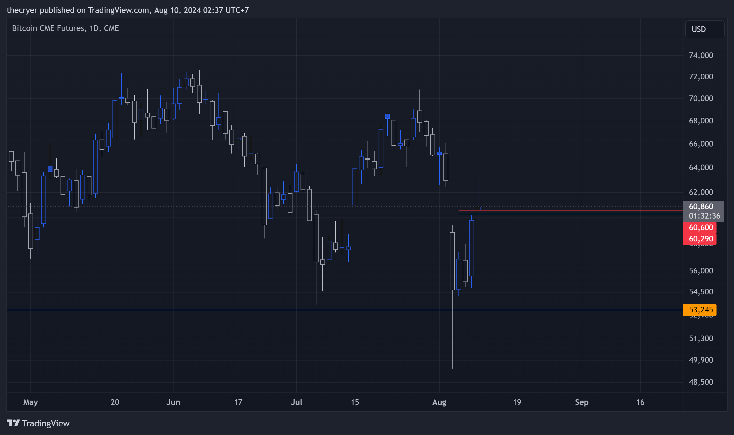Click the orange 53,245 price label
Image resolution: width=734 pixels, height=435 pixels.
pyautogui.click(x=699, y=310)
